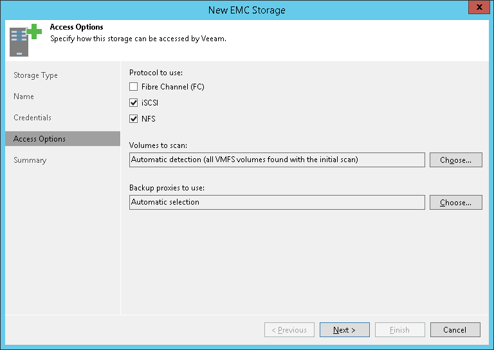Uncheck the iSCSI protocol checkbox

pos(134,103)
